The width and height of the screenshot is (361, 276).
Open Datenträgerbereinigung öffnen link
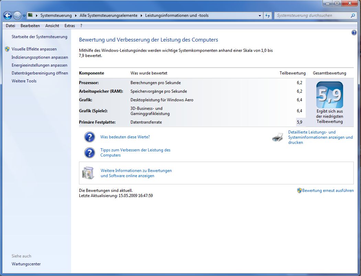click(40, 73)
